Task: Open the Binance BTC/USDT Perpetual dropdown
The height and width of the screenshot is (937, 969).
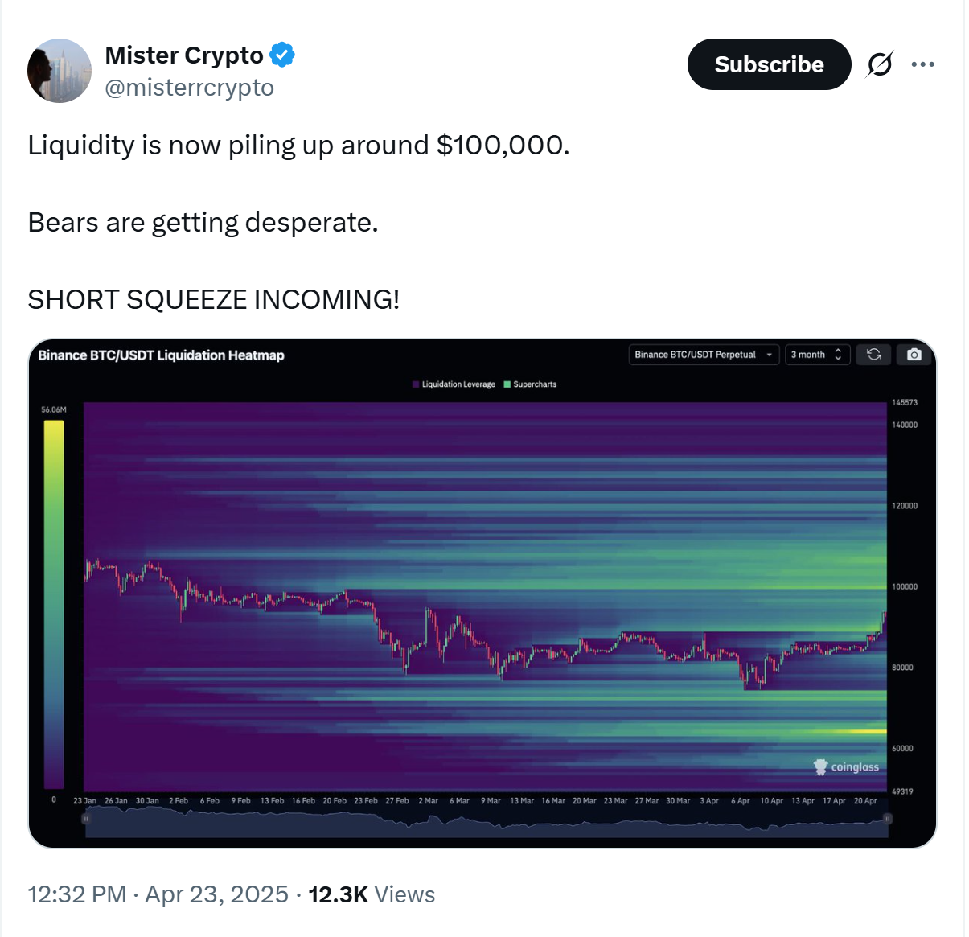Action: [703, 355]
